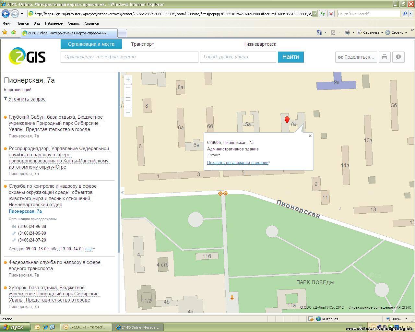This screenshot has width=415, height=332.
Task: Click the Windows 'пуск' start button
Action: coord(15,327)
